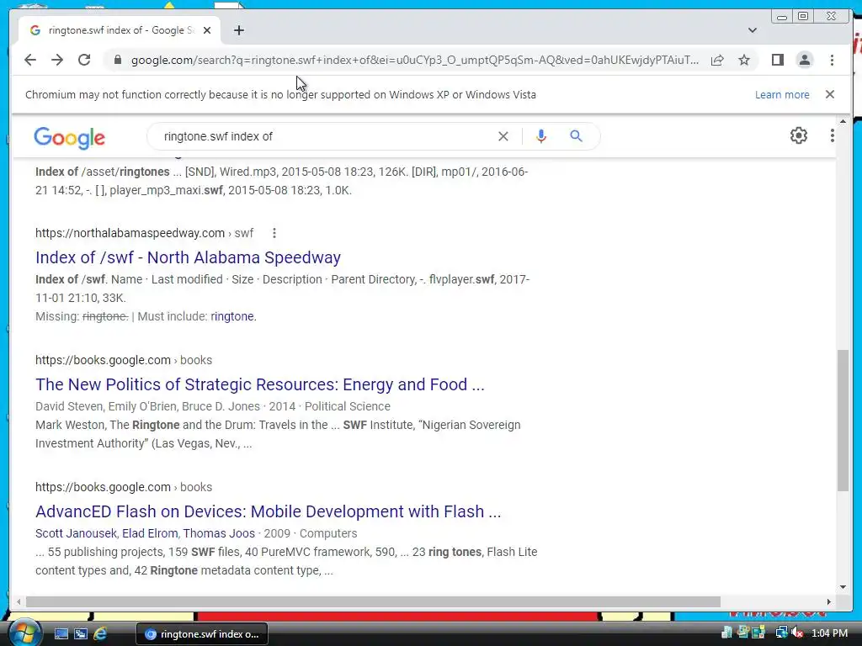The image size is (862, 646).
Task: Close the ringtone.swf Google search tab
Action: (x=207, y=30)
